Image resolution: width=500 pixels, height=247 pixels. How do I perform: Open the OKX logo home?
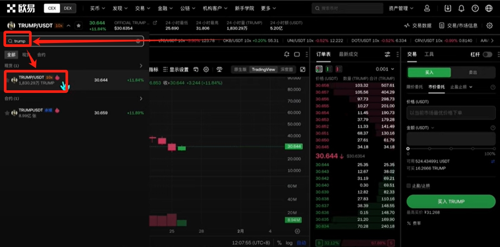point(21,8)
